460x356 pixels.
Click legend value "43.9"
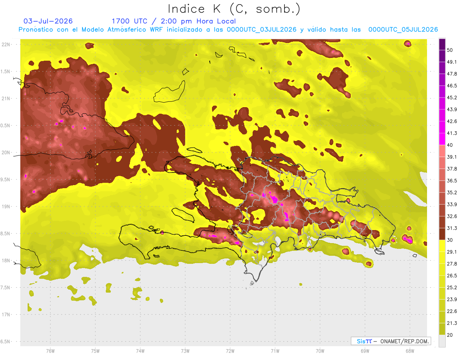[x=452, y=109]
